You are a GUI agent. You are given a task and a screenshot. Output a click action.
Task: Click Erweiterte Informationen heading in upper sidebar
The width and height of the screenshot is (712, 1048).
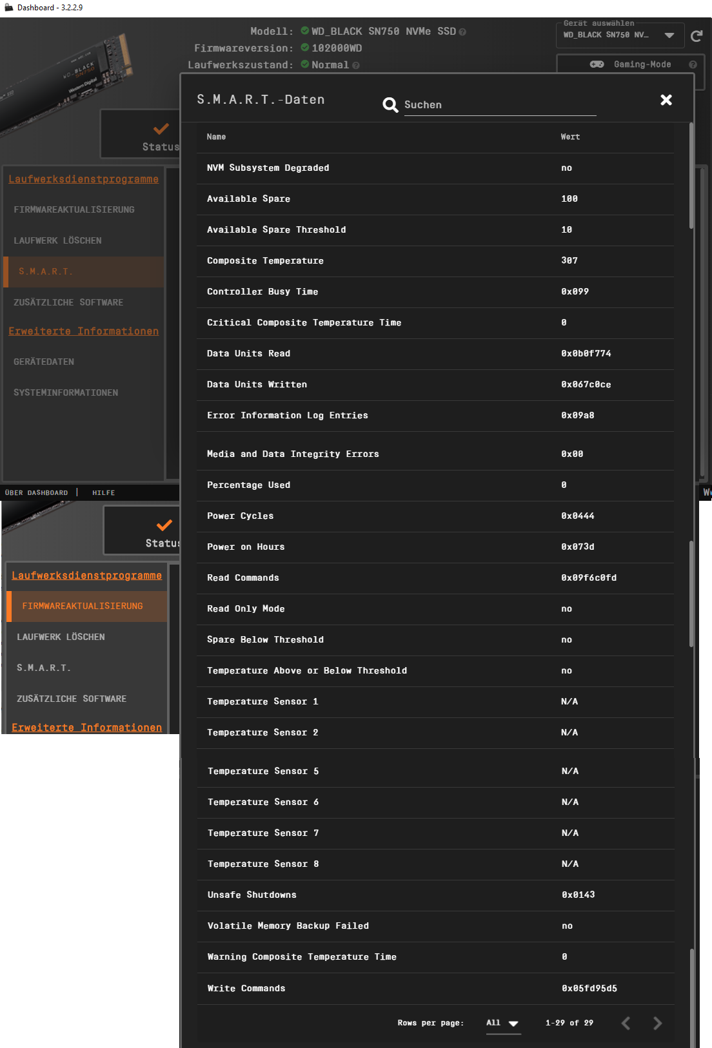click(83, 331)
